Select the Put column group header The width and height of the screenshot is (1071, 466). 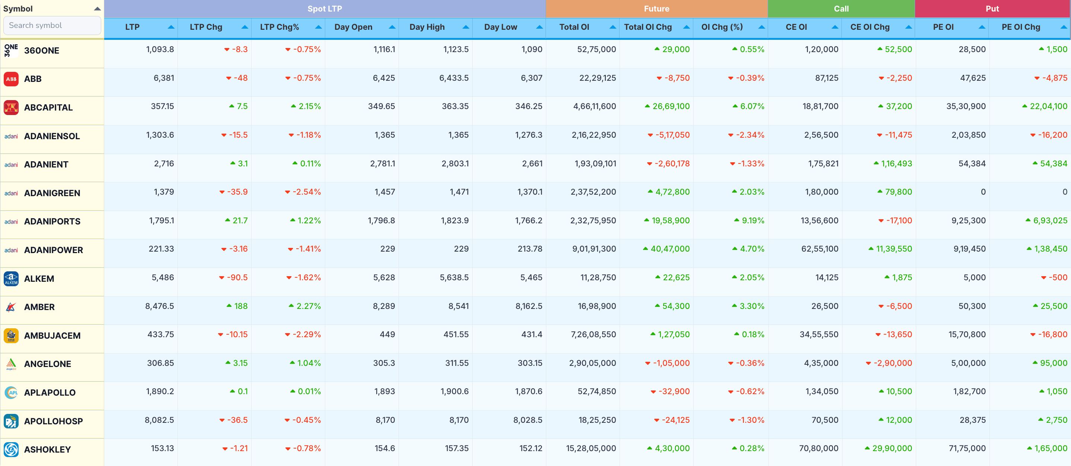pyautogui.click(x=992, y=9)
